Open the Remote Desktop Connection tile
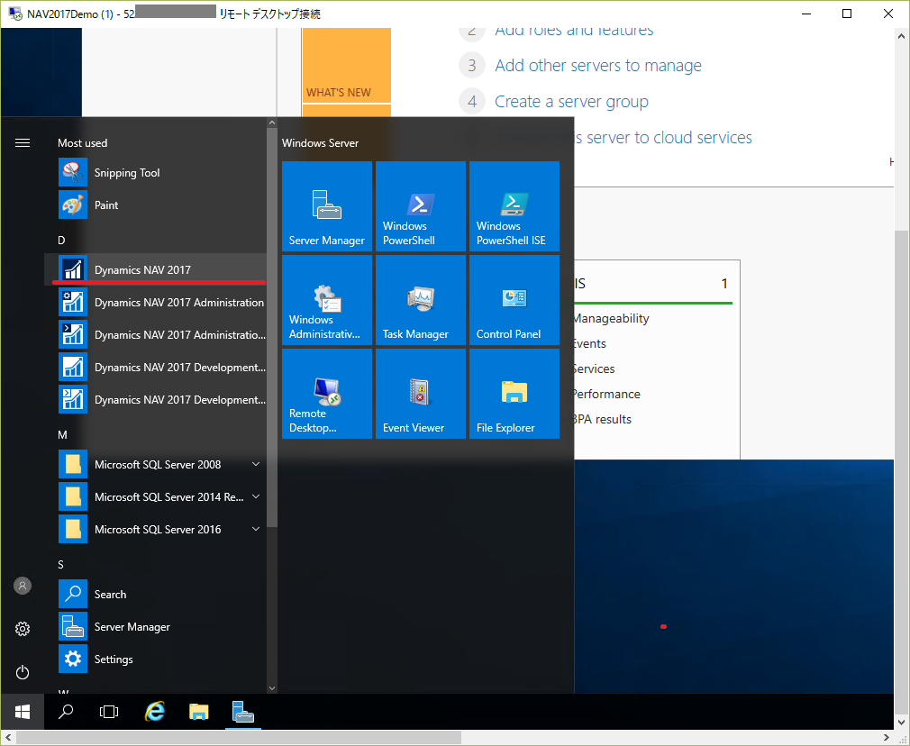Image resolution: width=910 pixels, height=746 pixels. [327, 394]
